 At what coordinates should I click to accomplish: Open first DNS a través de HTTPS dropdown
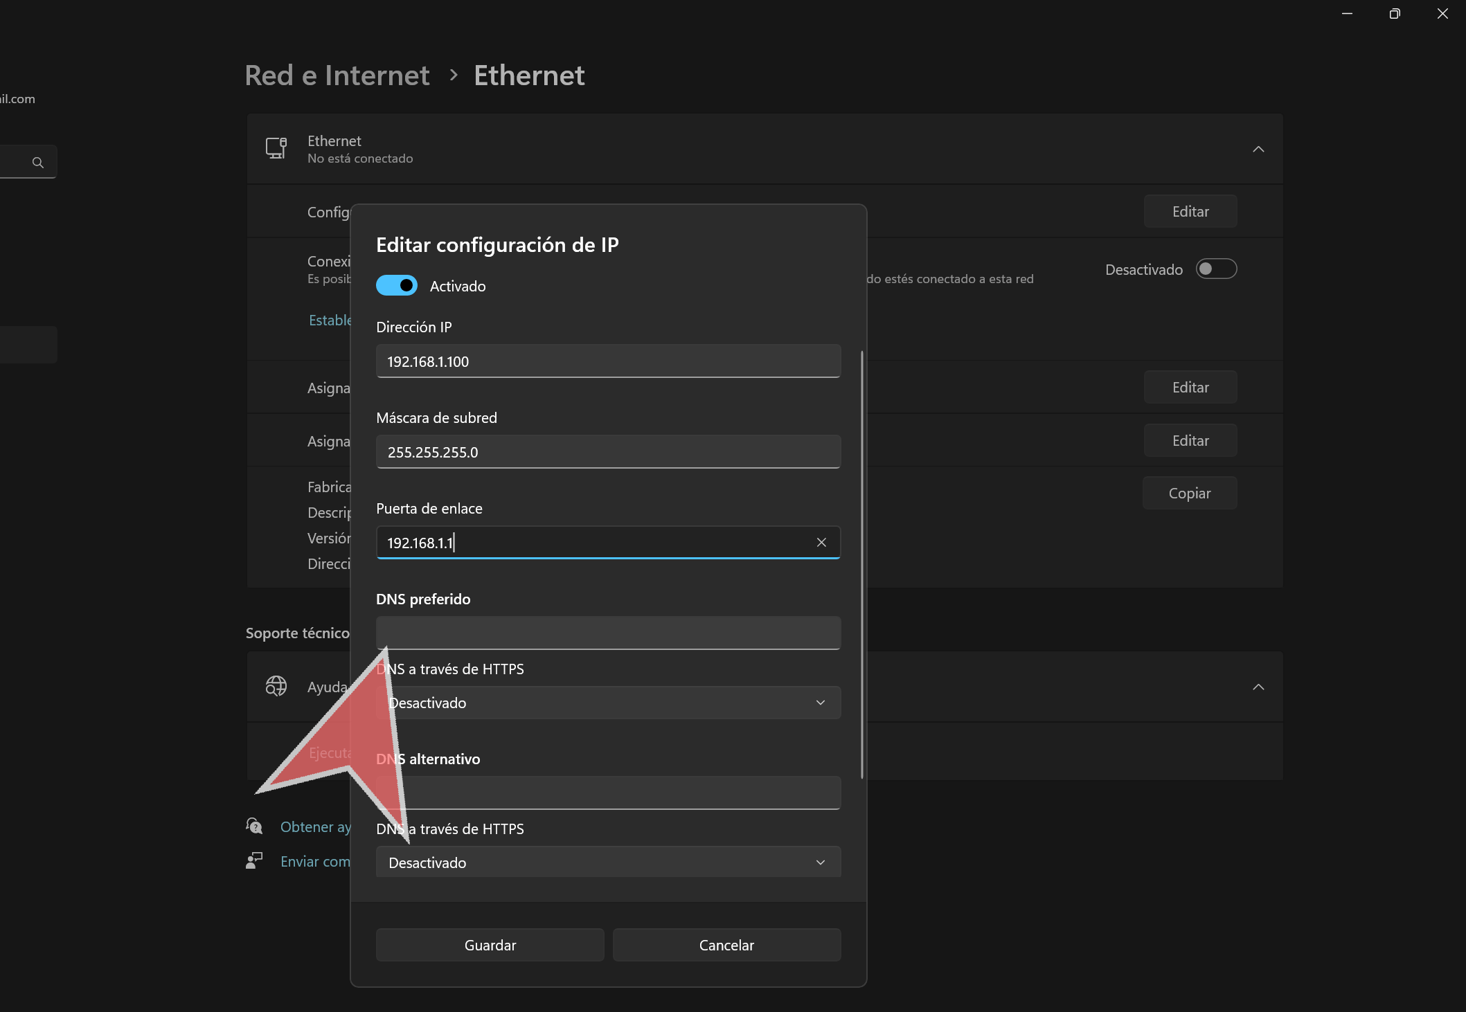[x=608, y=703]
